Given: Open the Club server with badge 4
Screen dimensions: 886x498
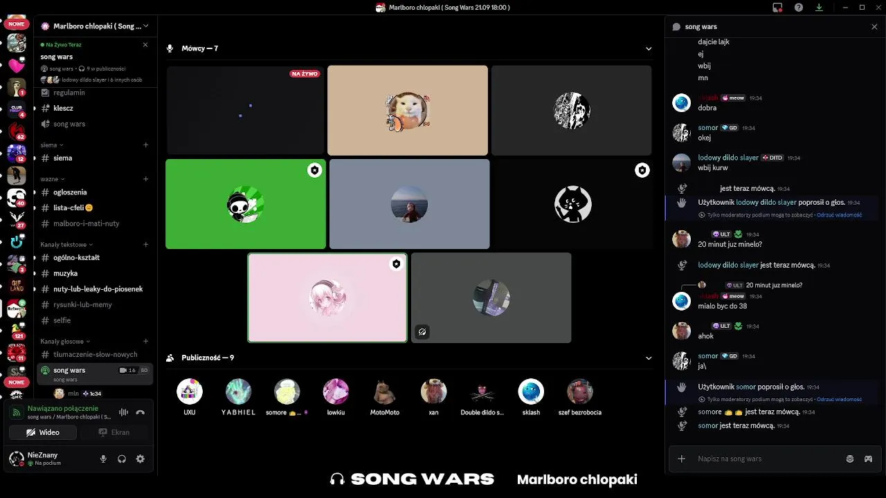Looking at the screenshot, I should 17,110.
